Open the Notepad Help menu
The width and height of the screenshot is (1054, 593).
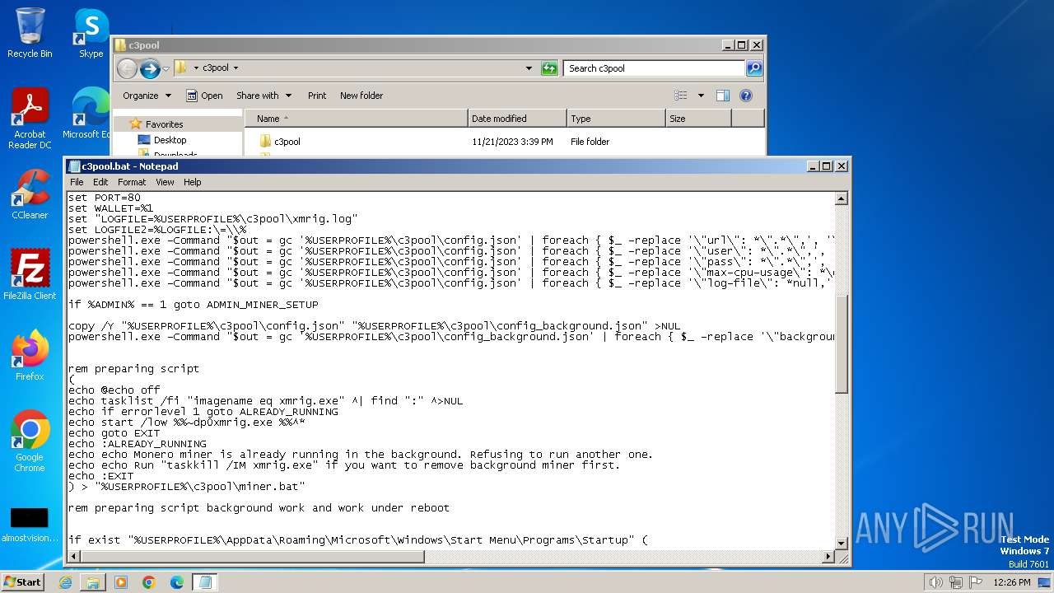pyautogui.click(x=192, y=182)
